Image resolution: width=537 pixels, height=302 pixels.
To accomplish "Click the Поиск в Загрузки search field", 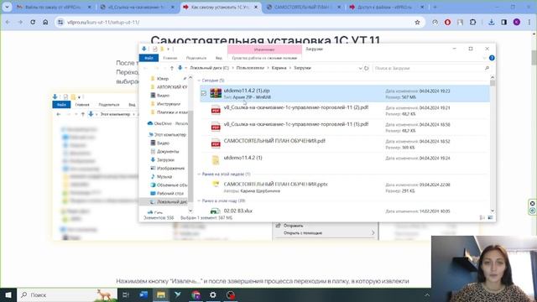I will pyautogui.click(x=430, y=68).
